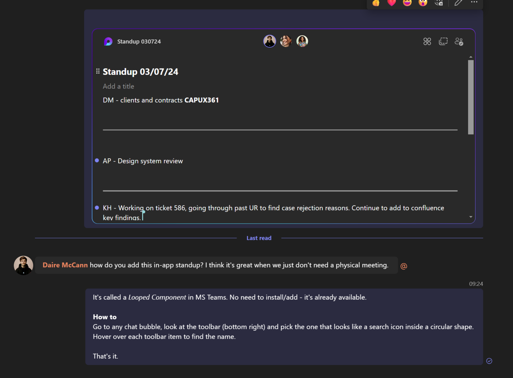Viewport: 513px width, 378px height.
Task: Edit message with pencil icon
Action: tap(458, 3)
